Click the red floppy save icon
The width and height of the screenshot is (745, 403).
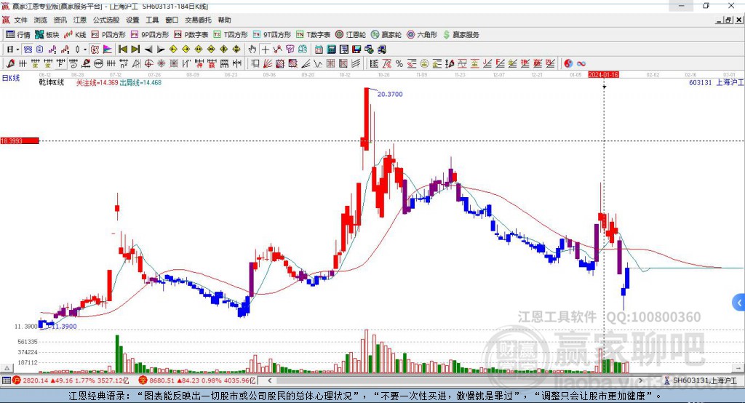pos(356,49)
